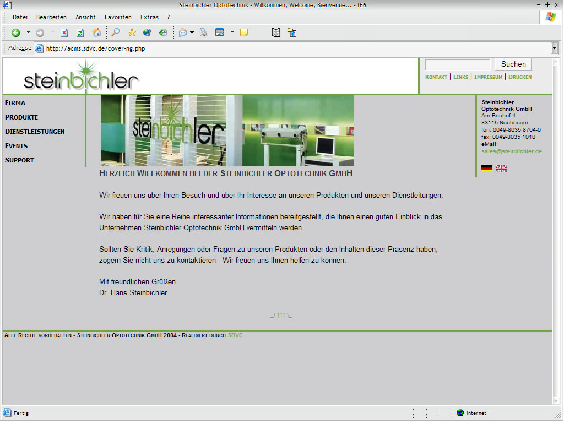The width and height of the screenshot is (564, 423).
Task: Click the page icon in the address bar
Action: coord(40,48)
